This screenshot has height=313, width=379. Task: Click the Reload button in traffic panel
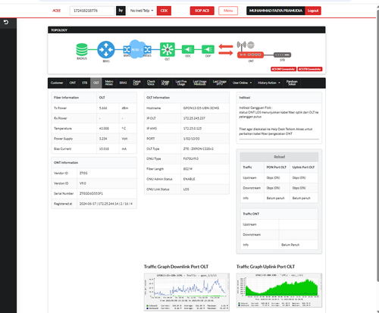point(279,157)
